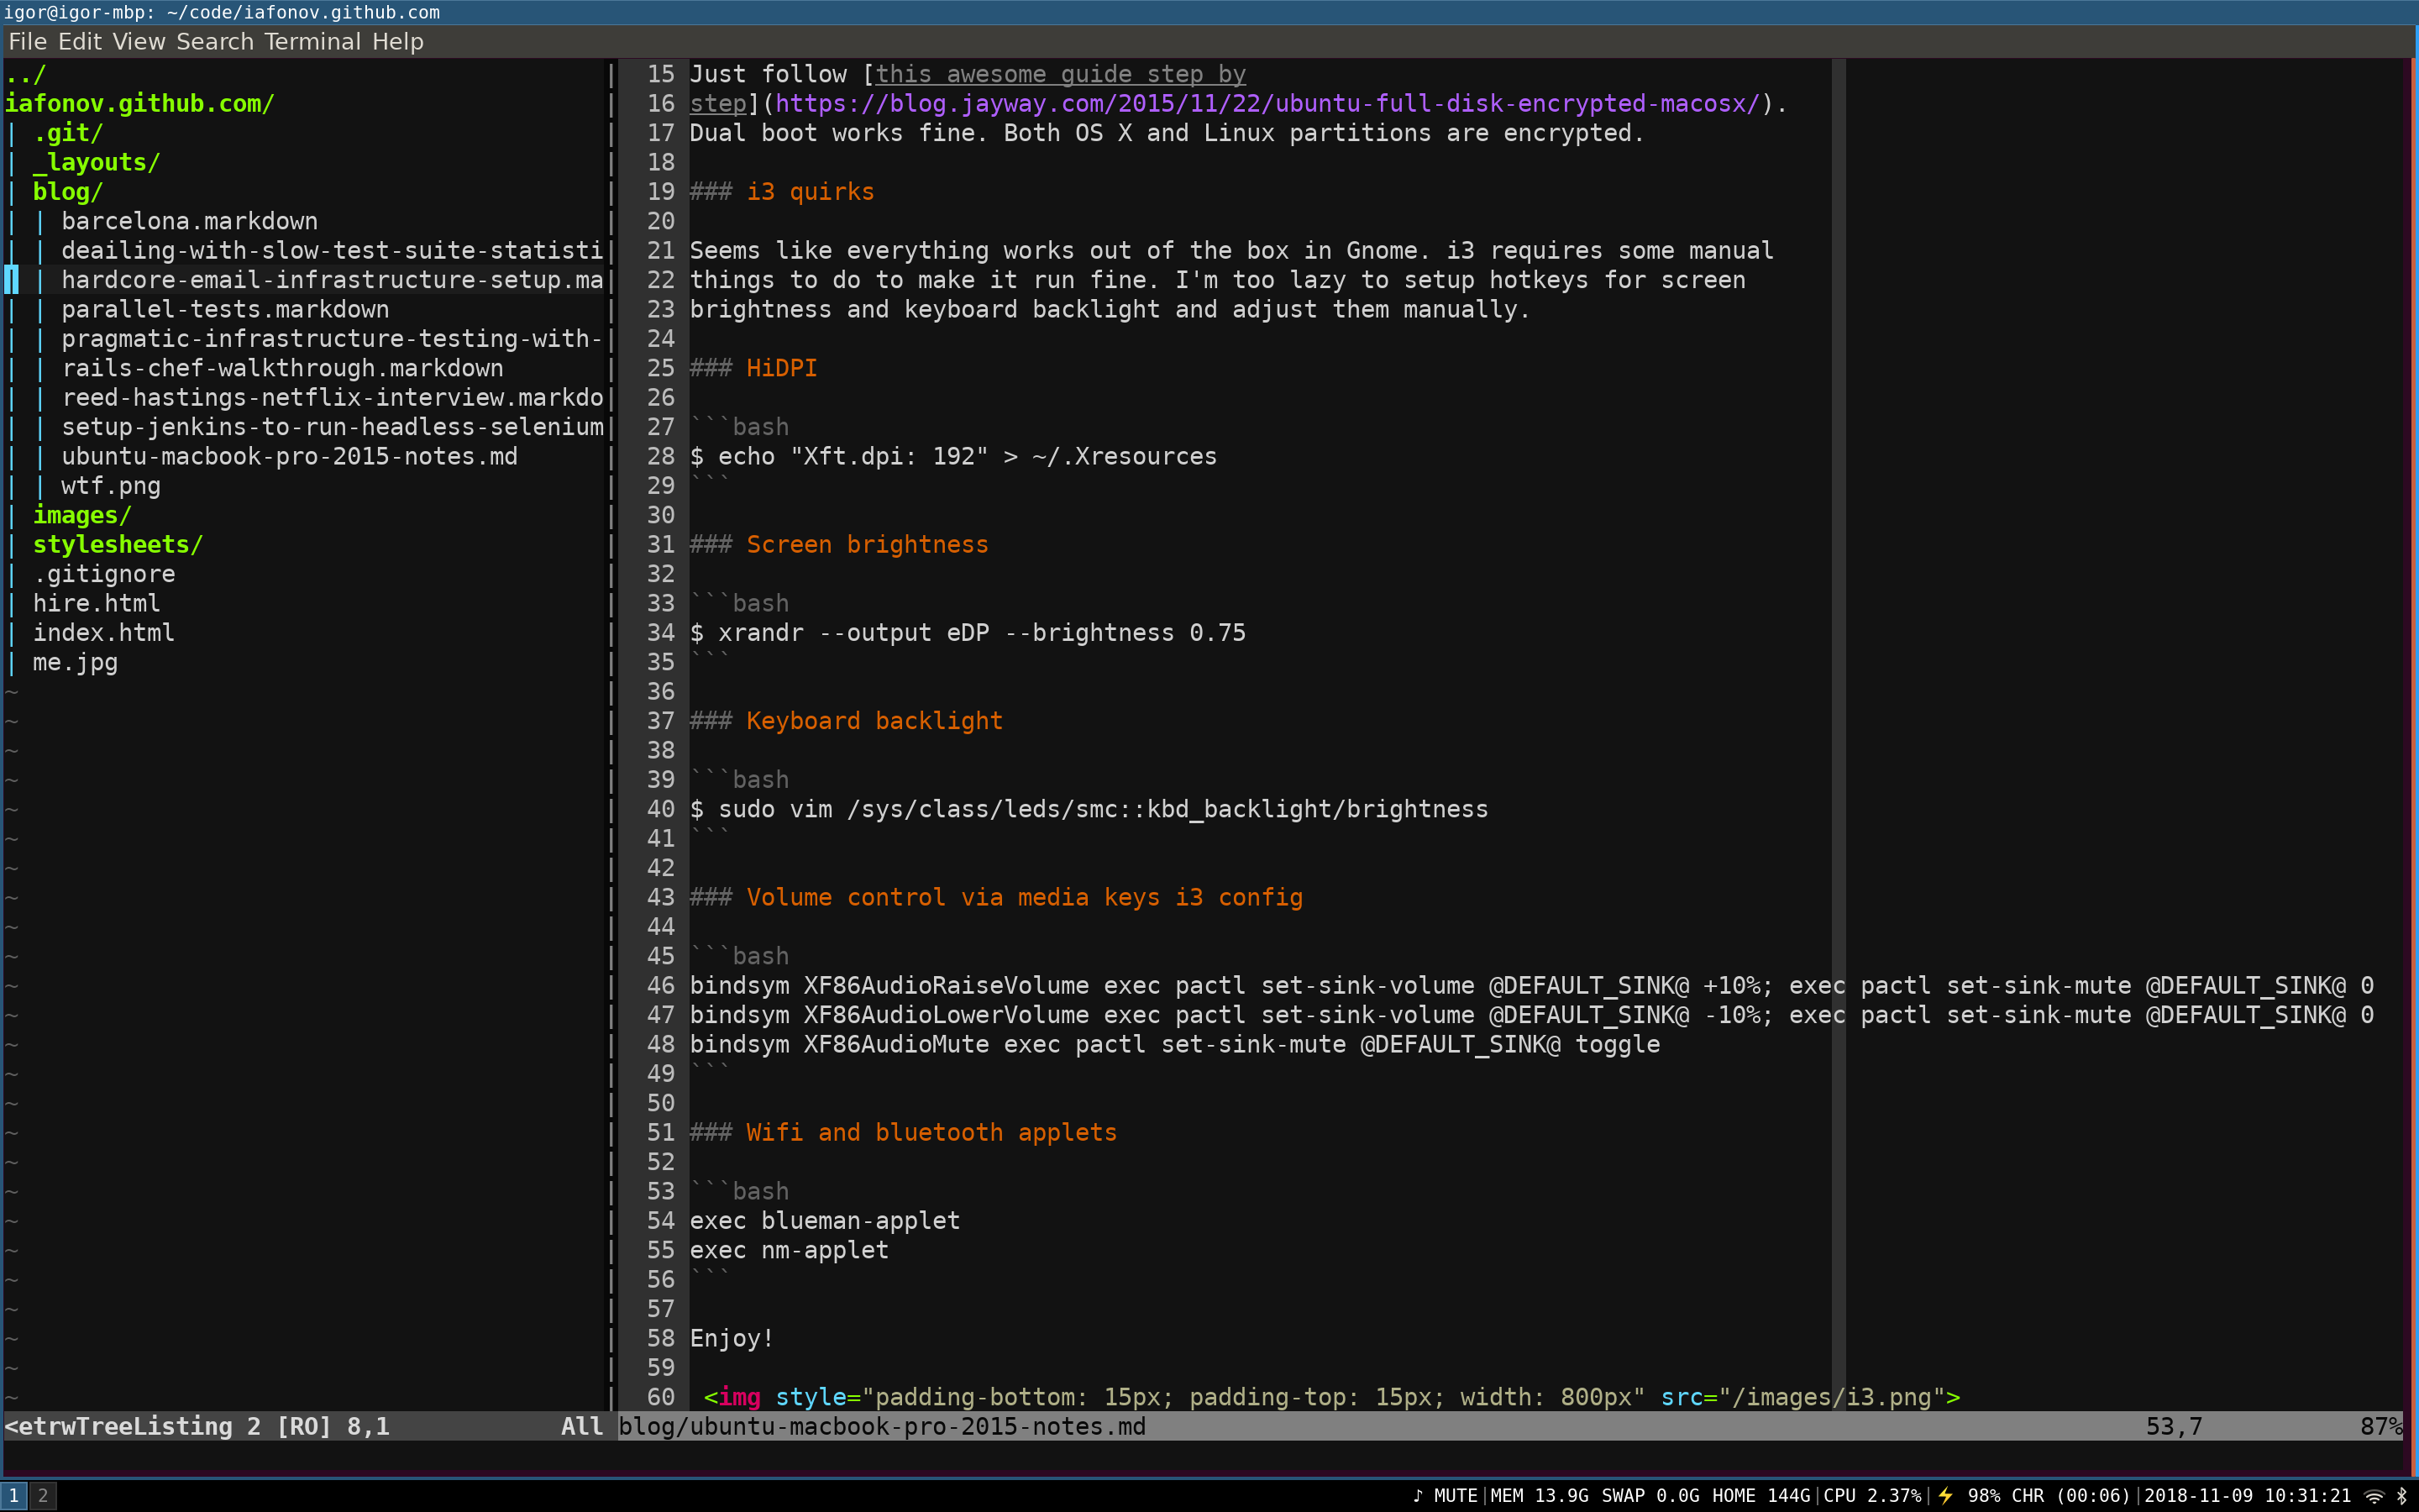
Task: Open setup-jenkins-to-run-headless-selenium file
Action: click(x=332, y=427)
